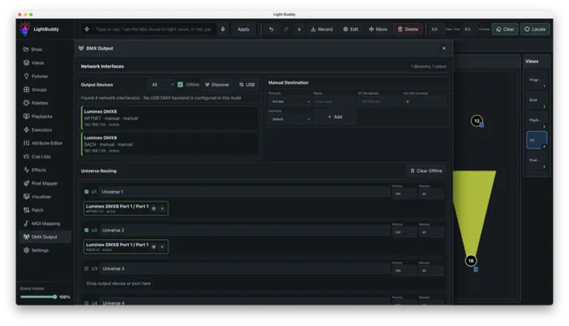
Task: Open the Fixtures bulb icon in sidebar
Action: 26,76
